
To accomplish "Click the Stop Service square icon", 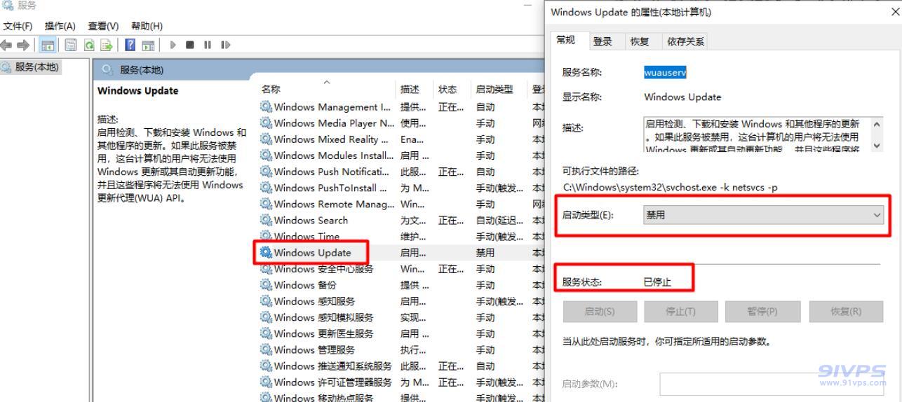I will tap(189, 45).
